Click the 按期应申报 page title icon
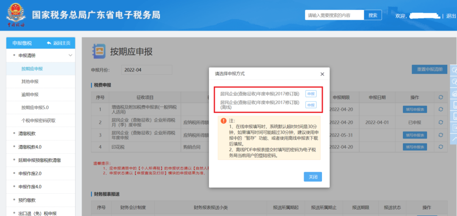Screen dimensions: 457x216 pyautogui.click(x=99, y=51)
